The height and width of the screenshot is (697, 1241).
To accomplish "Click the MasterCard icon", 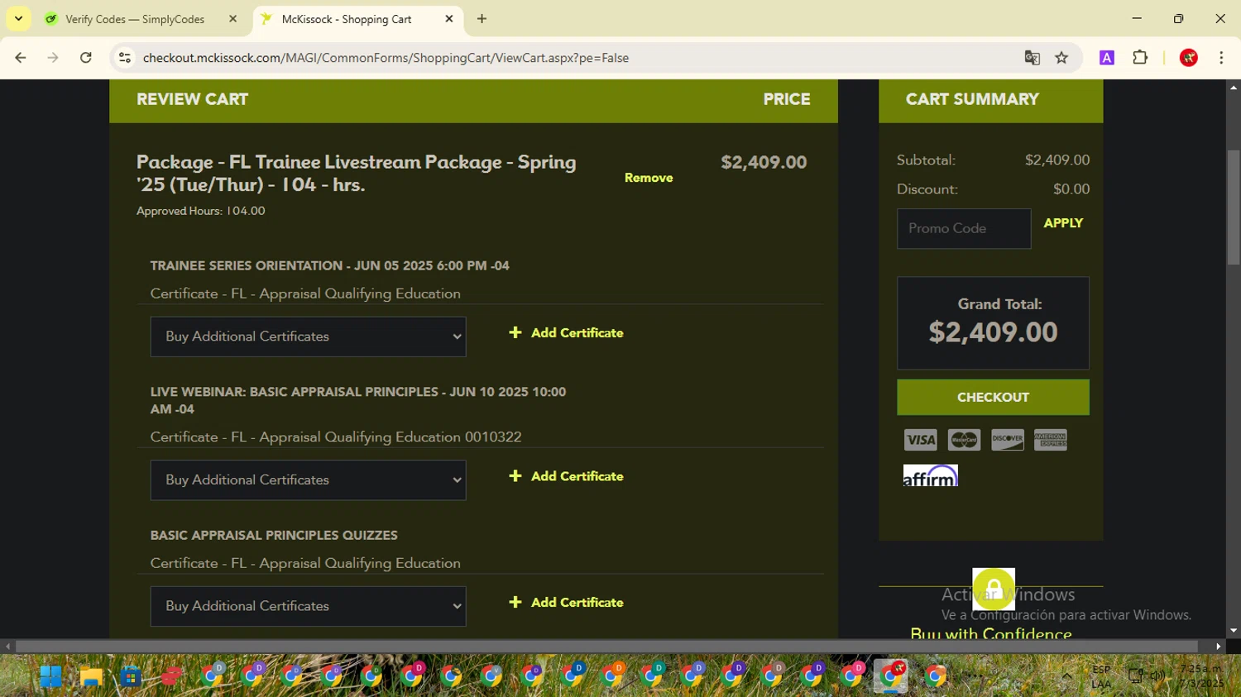I will (964, 440).
